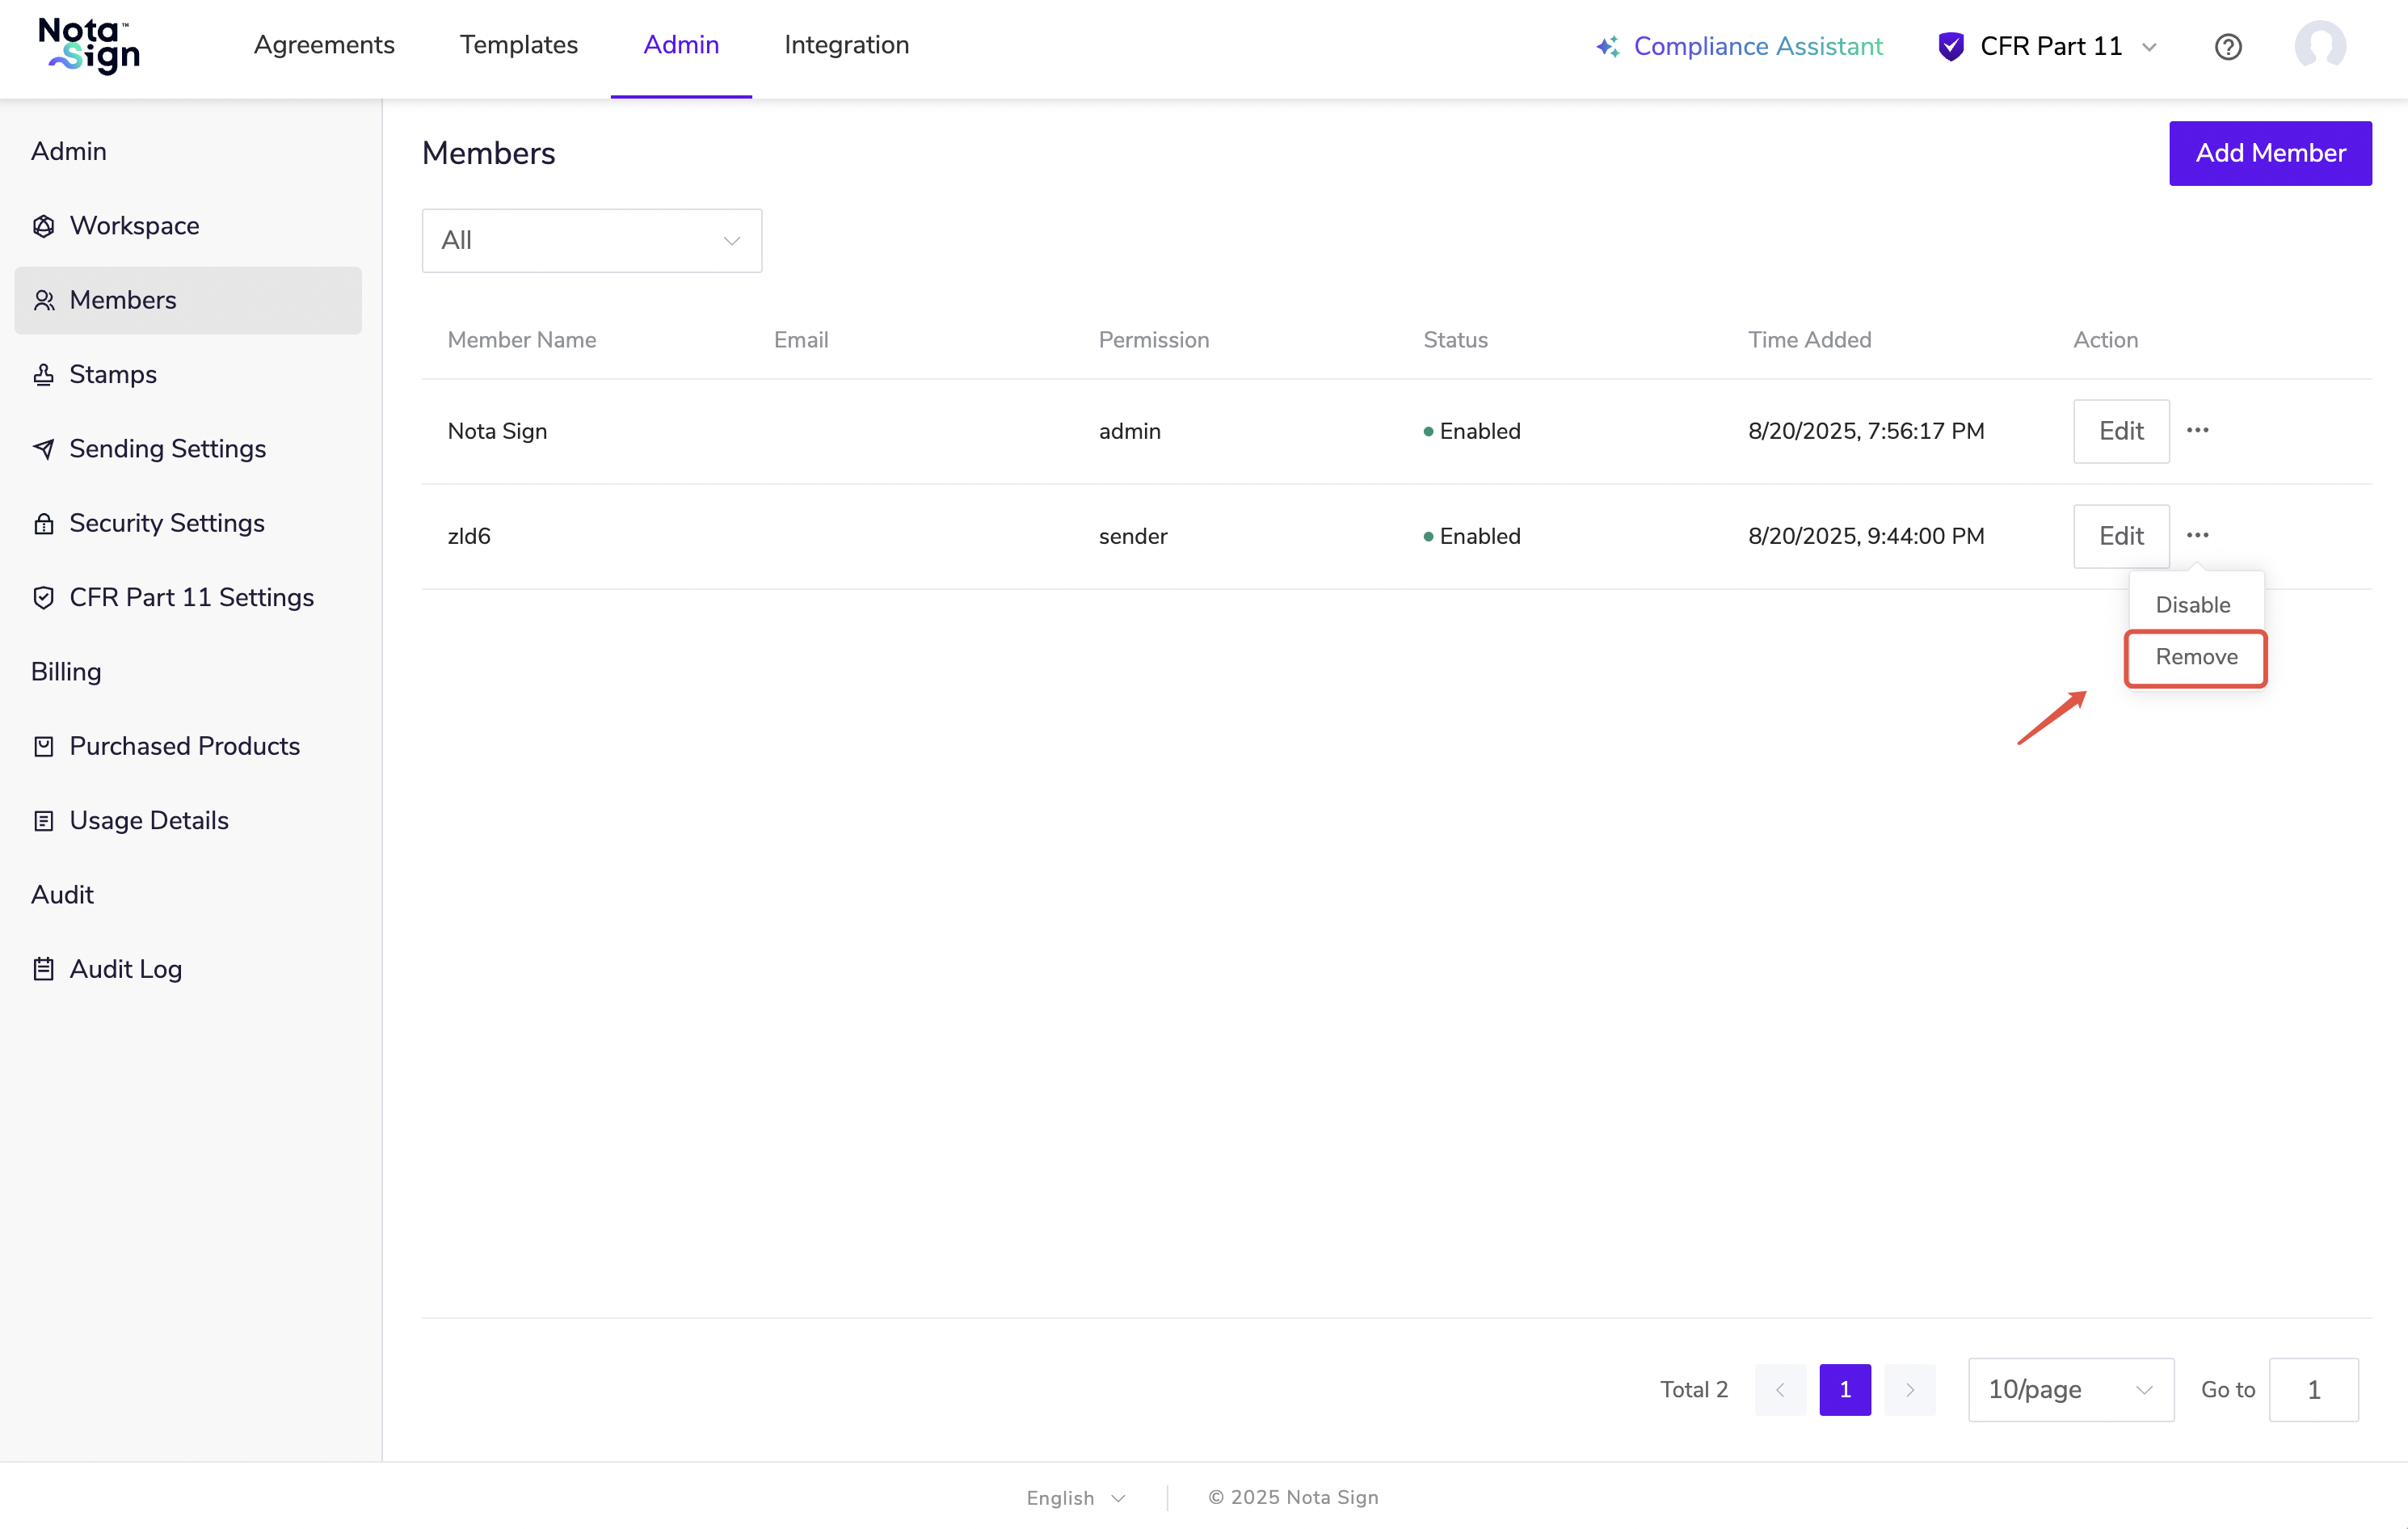Click the user avatar icon
This screenshot has height=1529, width=2408.
point(2319,46)
